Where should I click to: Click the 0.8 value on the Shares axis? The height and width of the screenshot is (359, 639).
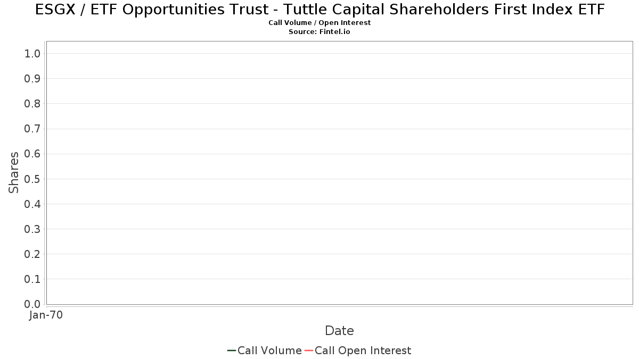click(32, 103)
